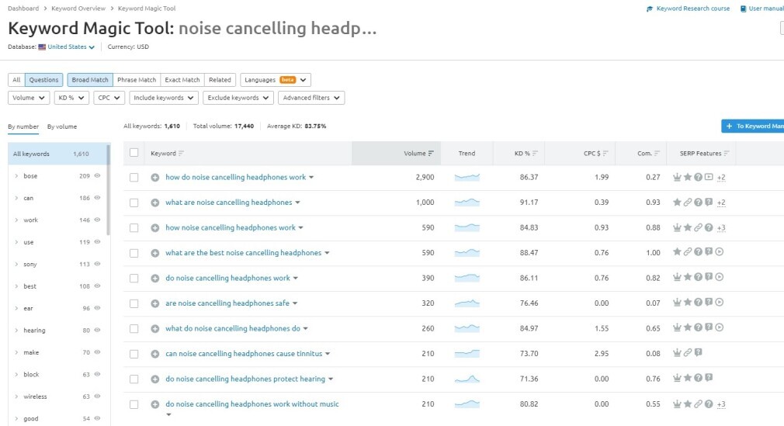Click the To Keyword Manager button
Viewport: 784px width, 426px height.
pos(752,126)
